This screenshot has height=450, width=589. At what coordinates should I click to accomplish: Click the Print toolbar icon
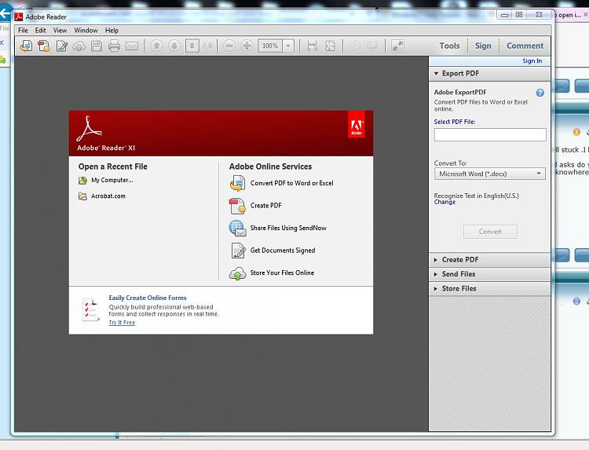point(114,46)
